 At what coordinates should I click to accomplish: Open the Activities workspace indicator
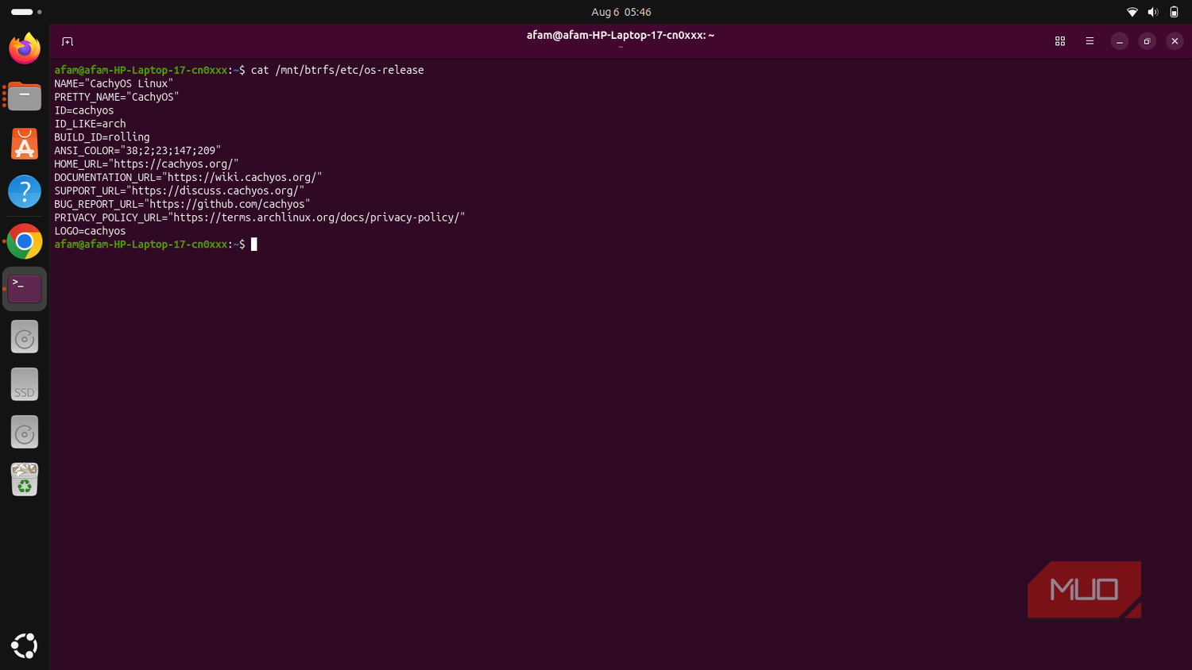26,12
